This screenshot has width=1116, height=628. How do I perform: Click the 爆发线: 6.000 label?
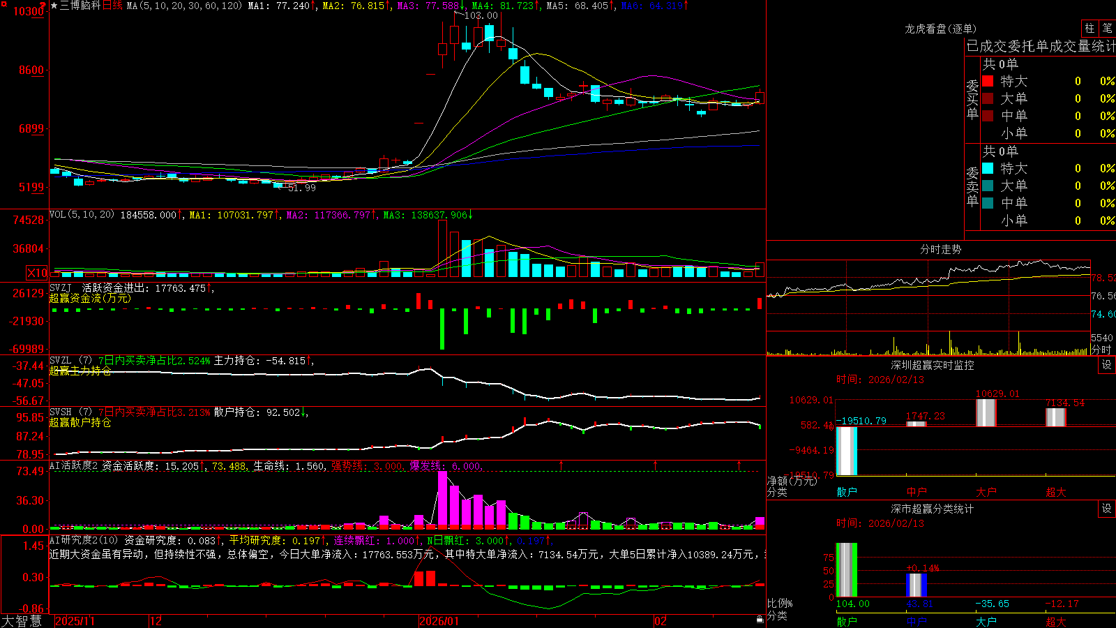click(x=446, y=465)
